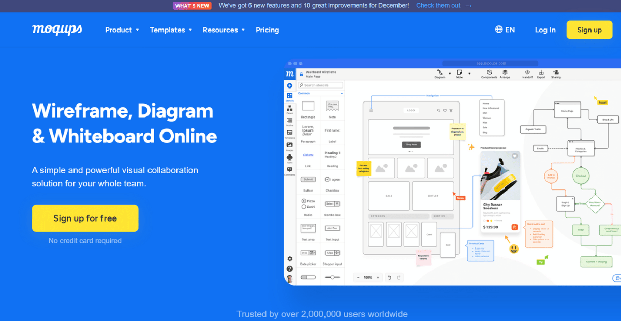The image size is (621, 321).
Task: Click the slider stencil in the left-hand panel
Action: [x=332, y=277]
